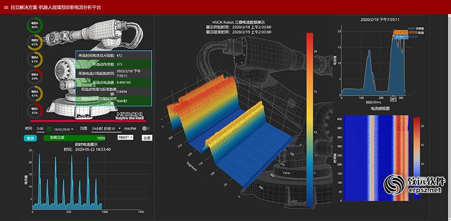Open the 18/02/2020 date dropdown
The height and width of the screenshot is (221, 451).
click(x=64, y=129)
